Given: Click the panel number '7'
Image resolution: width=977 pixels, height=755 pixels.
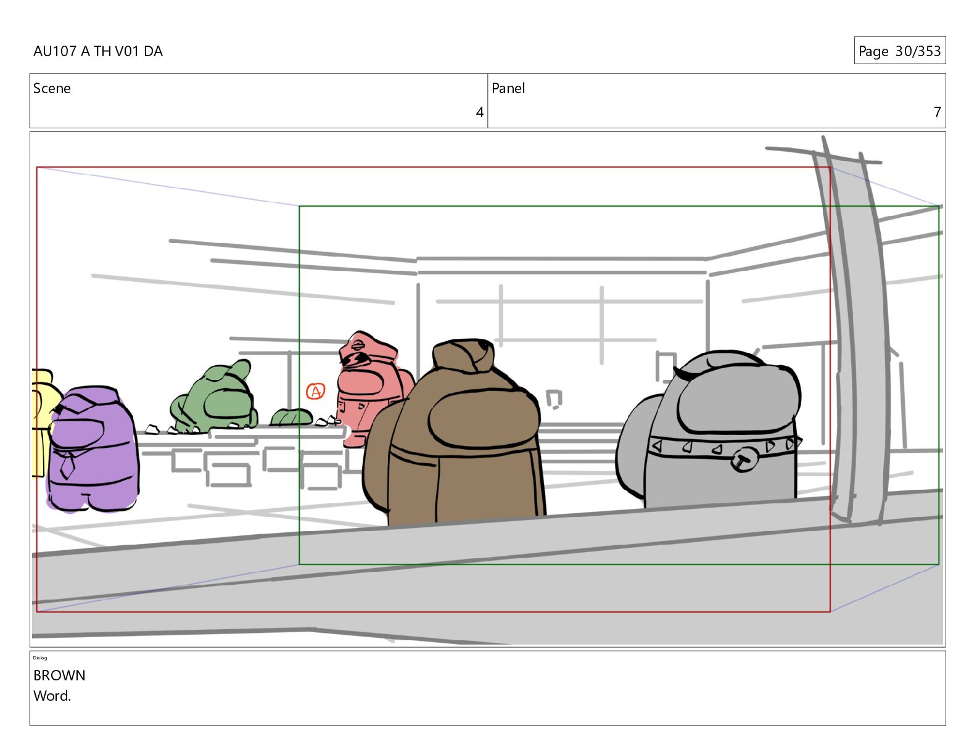Looking at the screenshot, I should pos(937,112).
